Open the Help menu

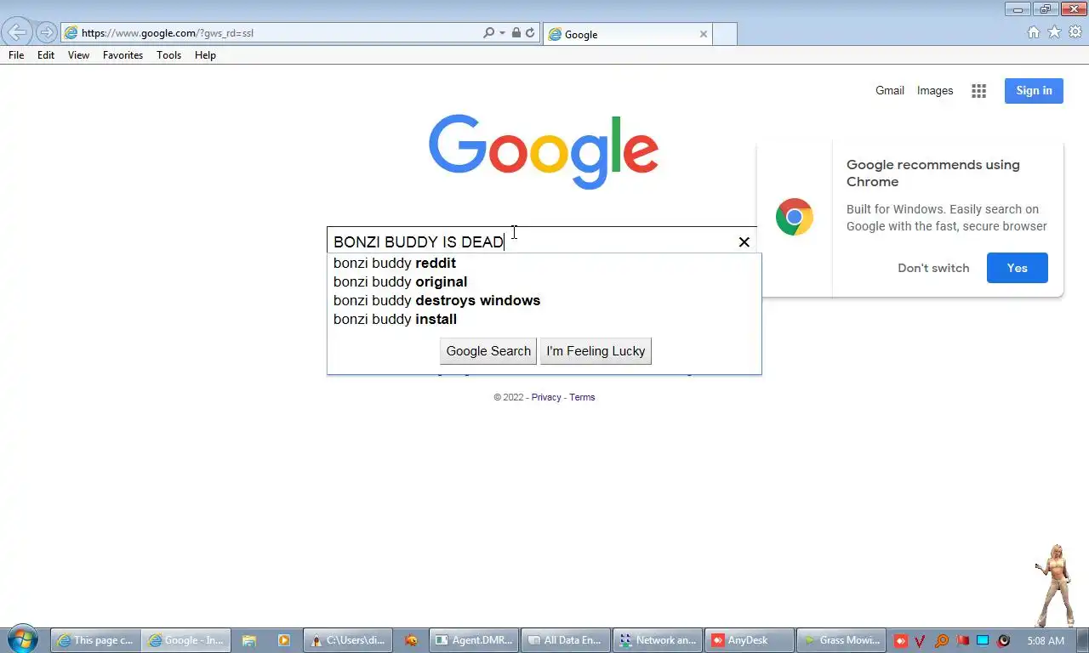pos(205,55)
